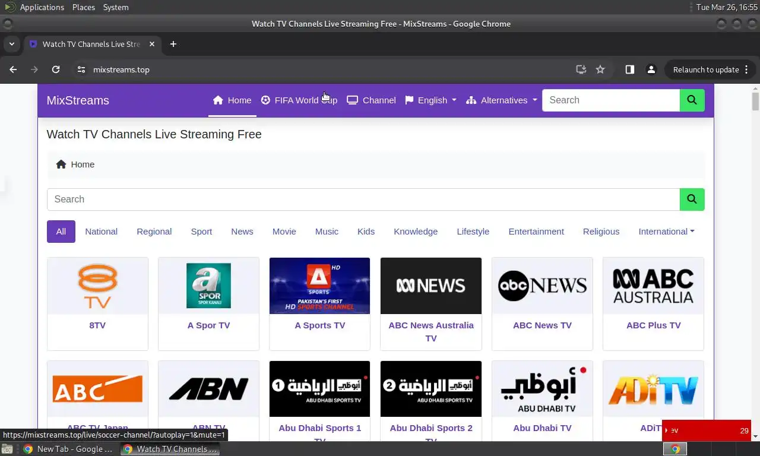
Task: Open the ABC News Australia logo thumbnail
Action: tap(431, 286)
